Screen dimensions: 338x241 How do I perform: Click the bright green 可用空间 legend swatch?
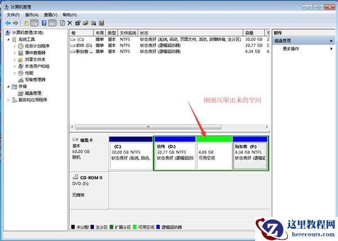[135, 227]
